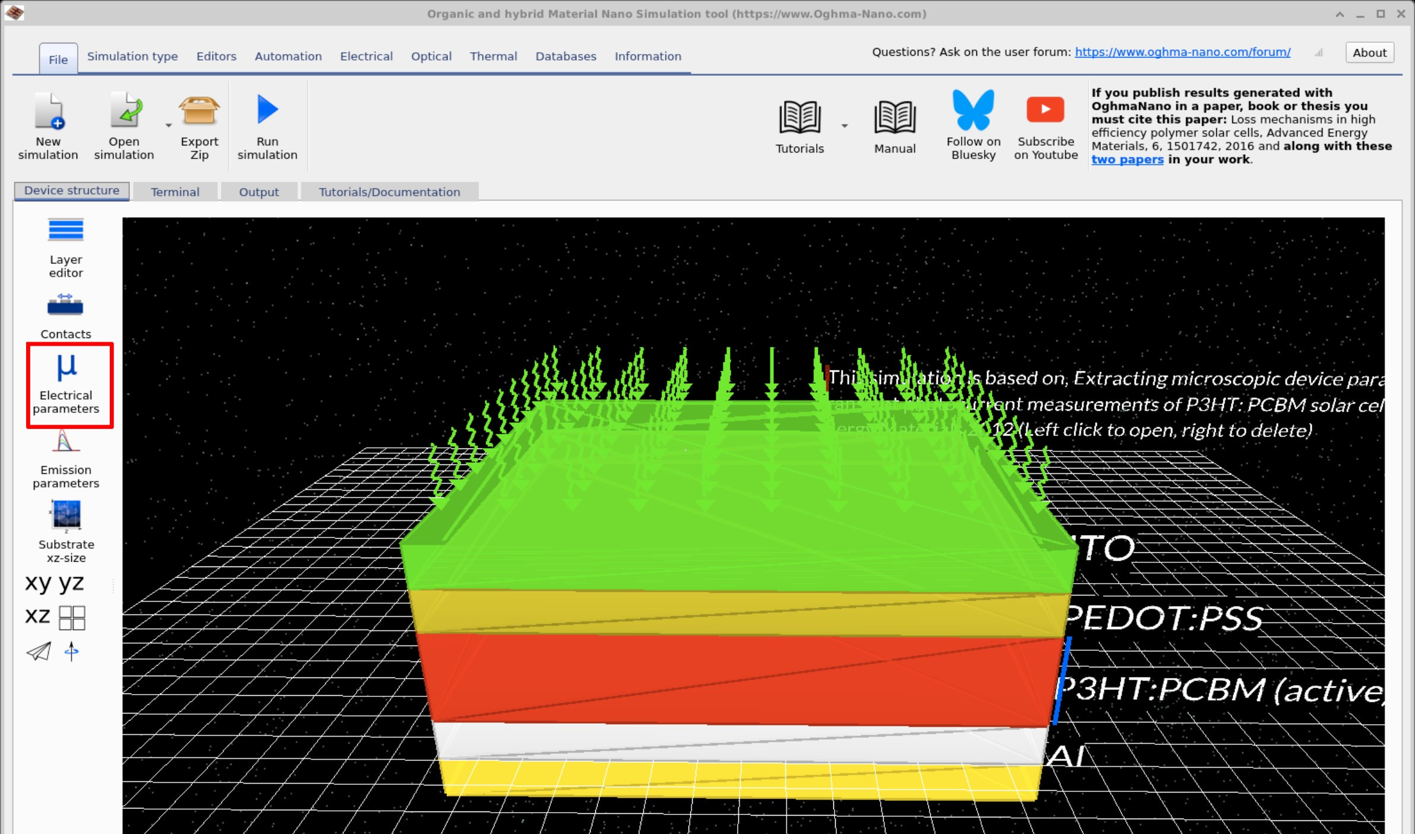This screenshot has height=834, width=1415.
Task: Click the New simulation icon
Action: tap(49, 111)
